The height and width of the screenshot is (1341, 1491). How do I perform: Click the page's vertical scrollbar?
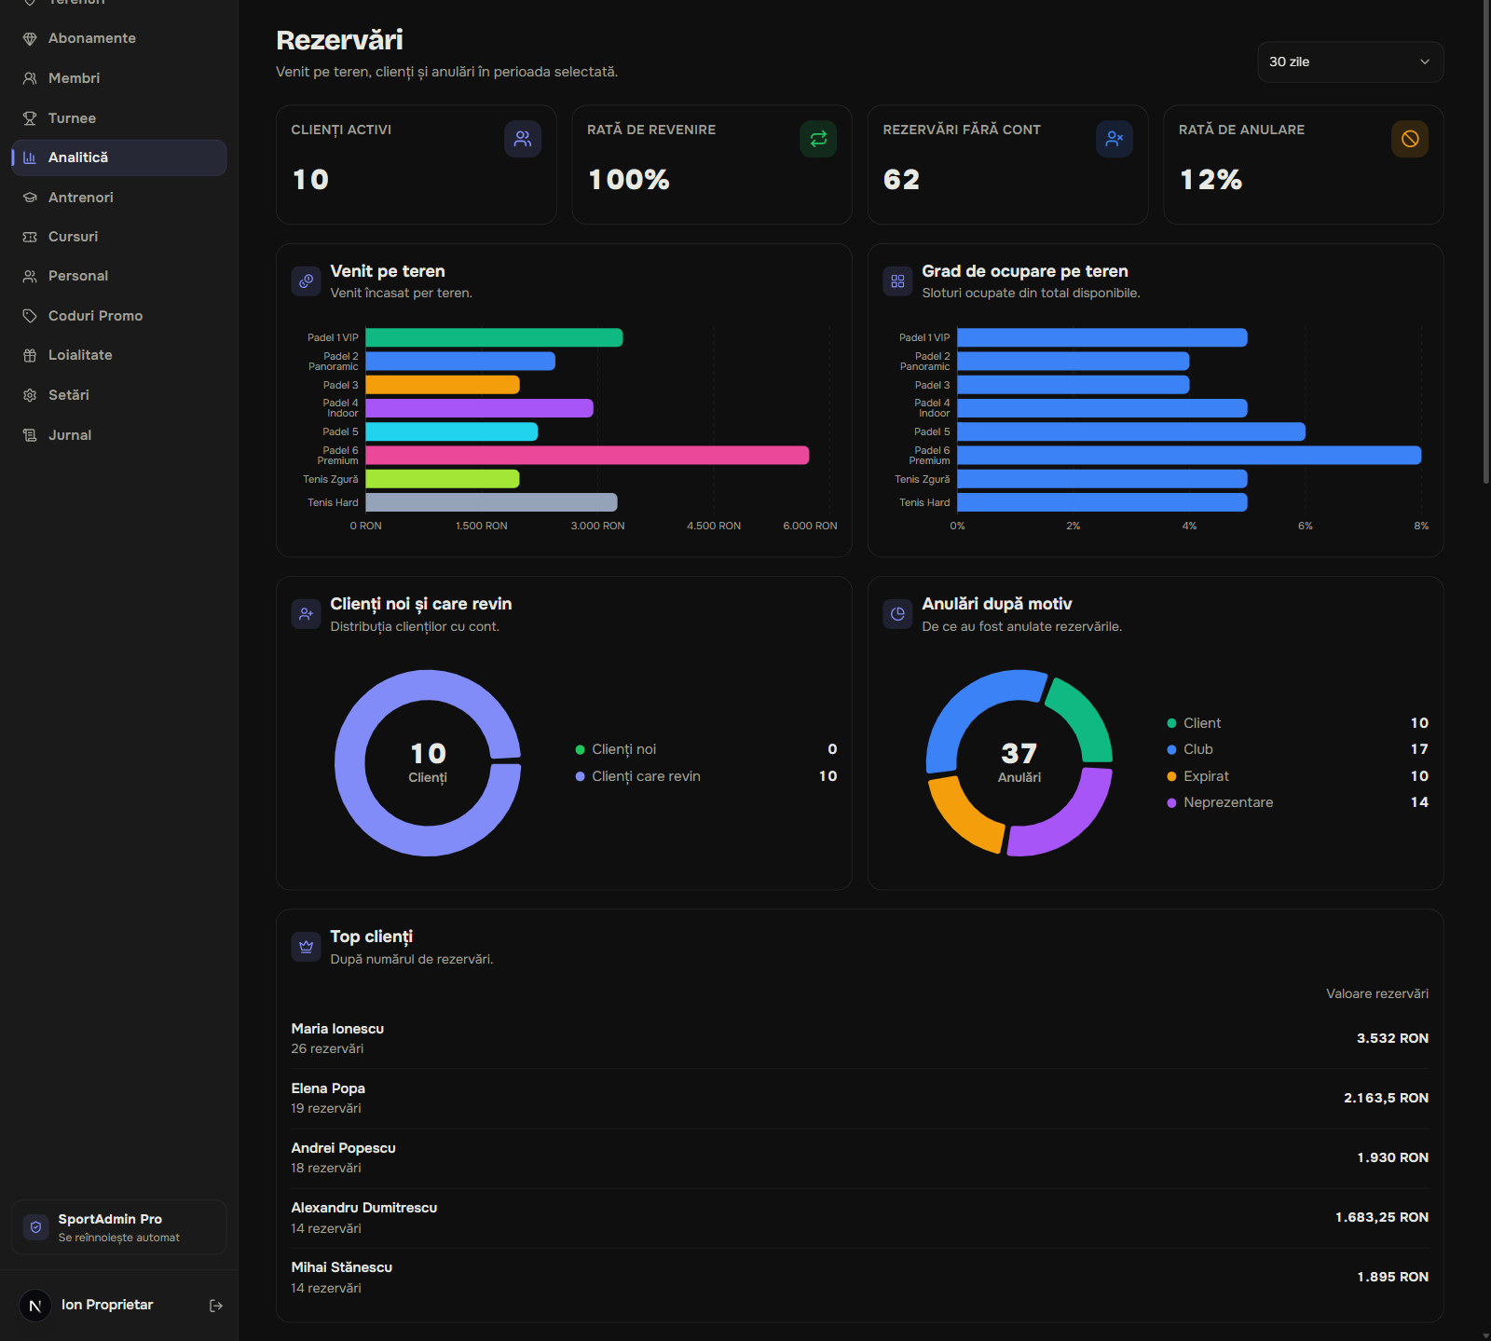point(1485,242)
